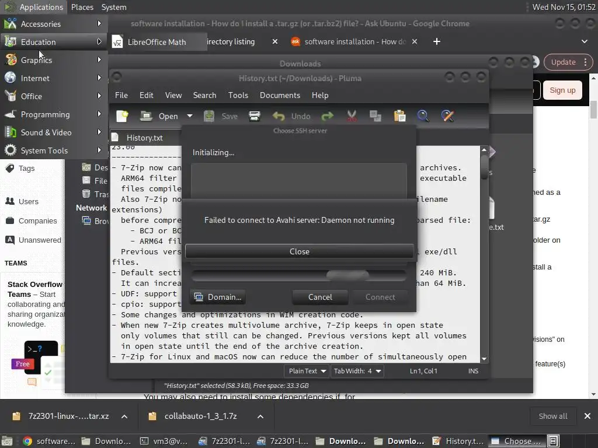Viewport: 598px width, 448px height.
Task: Open the Sound & Video submenu
Action: [54, 132]
